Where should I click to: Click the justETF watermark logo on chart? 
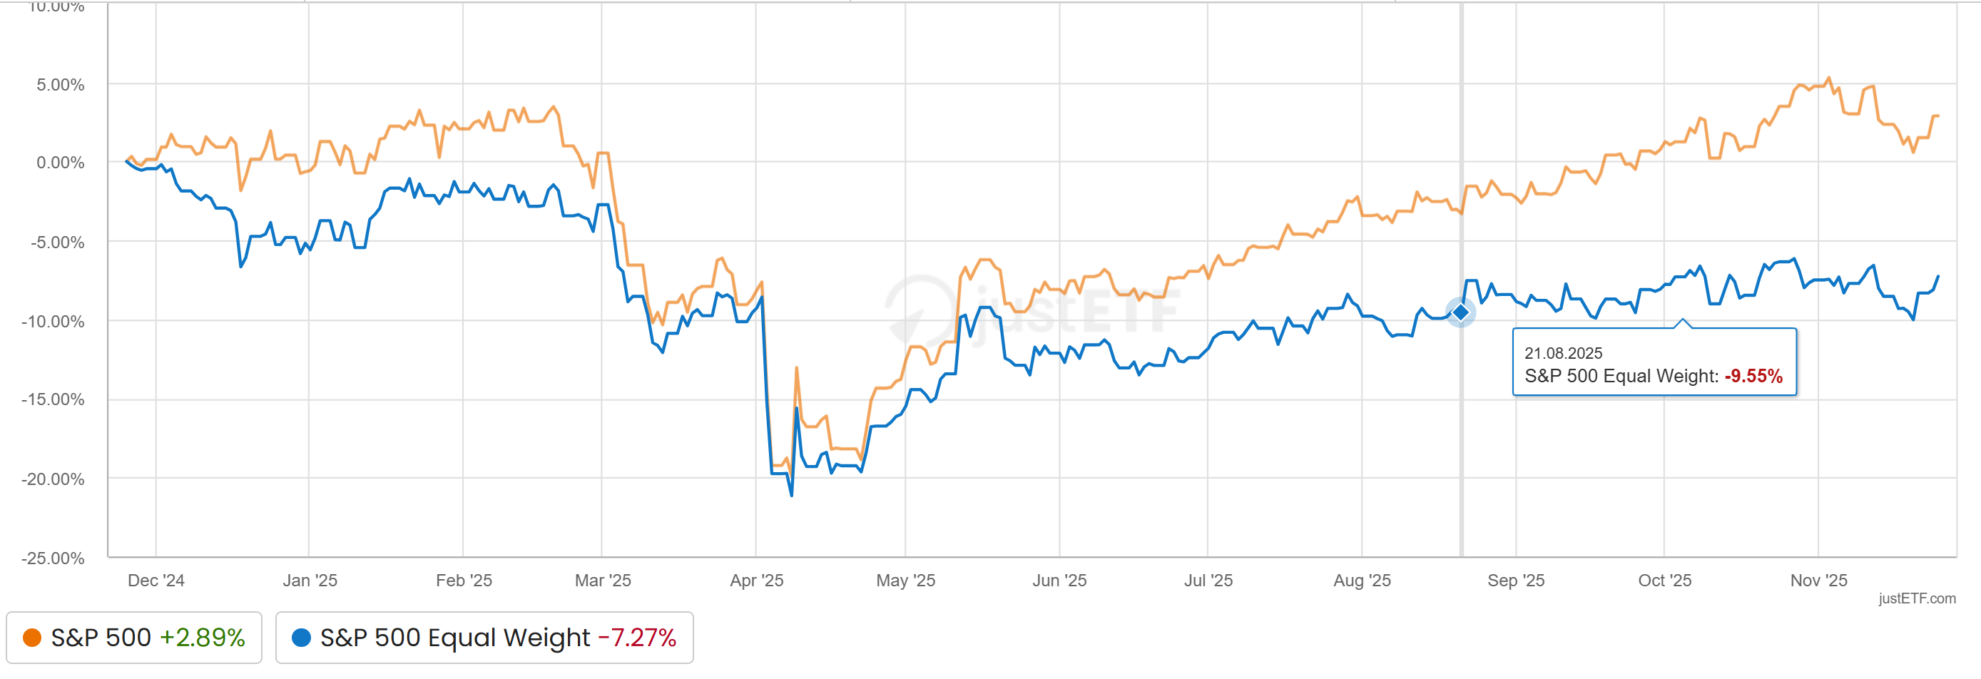[1031, 309]
